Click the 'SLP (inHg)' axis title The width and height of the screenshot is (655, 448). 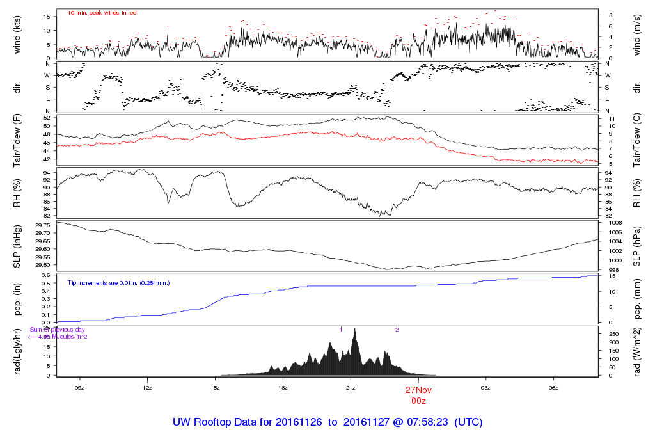17,246
